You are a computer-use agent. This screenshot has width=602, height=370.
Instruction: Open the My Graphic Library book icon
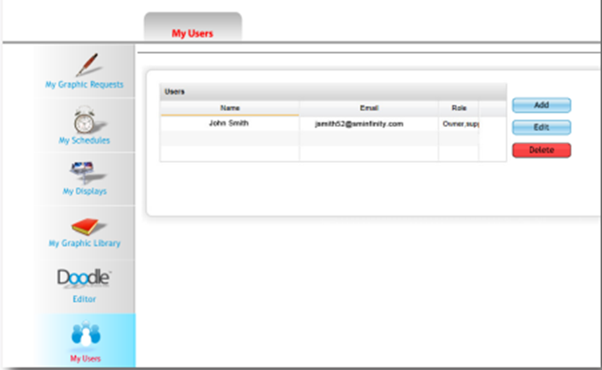85,226
